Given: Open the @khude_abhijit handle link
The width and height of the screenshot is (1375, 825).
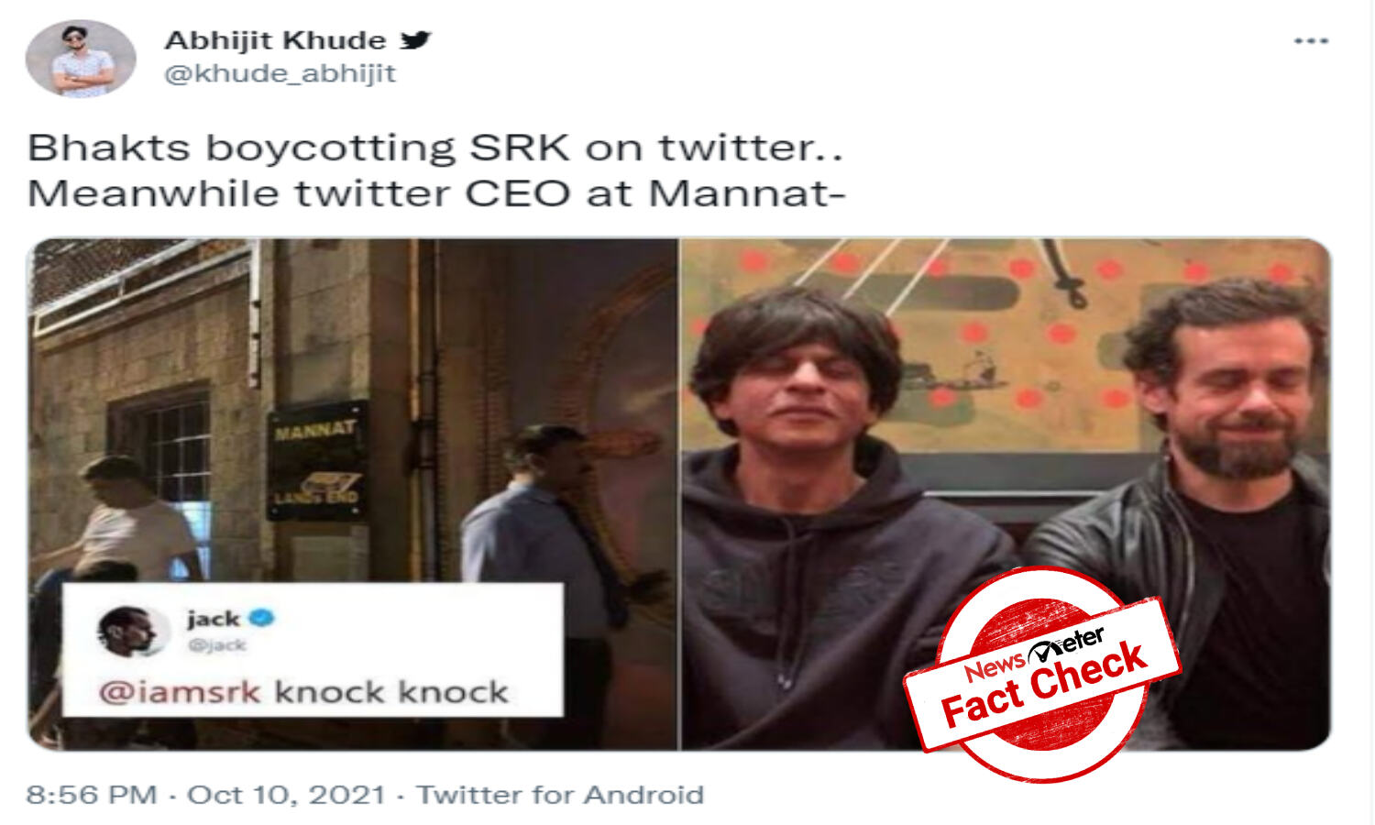Looking at the screenshot, I should coord(280,73).
